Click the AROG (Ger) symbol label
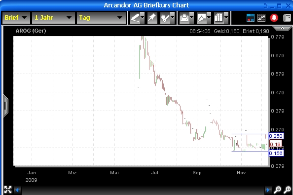Viewport: 293px width, 195px height. click(31, 31)
